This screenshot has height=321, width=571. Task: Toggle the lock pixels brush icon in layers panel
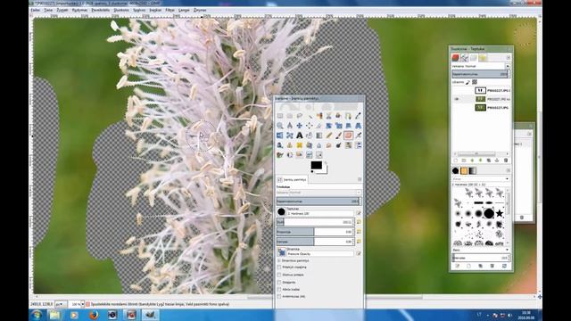468,82
